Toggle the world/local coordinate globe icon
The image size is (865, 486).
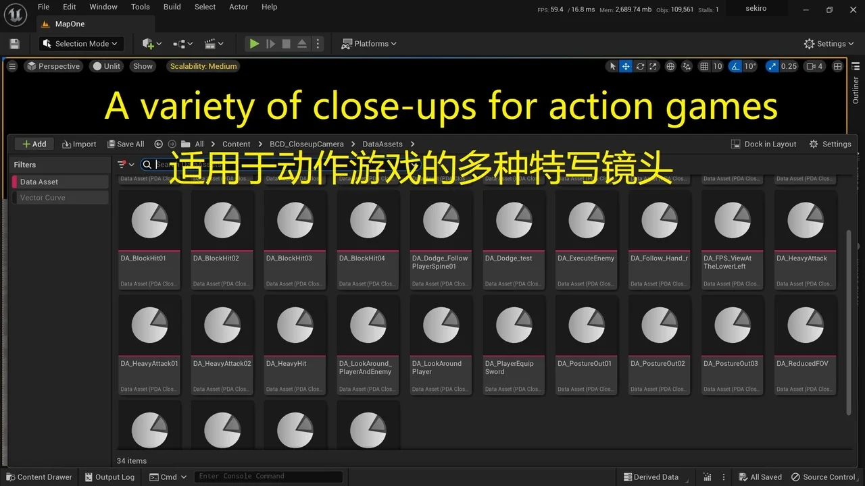(670, 66)
